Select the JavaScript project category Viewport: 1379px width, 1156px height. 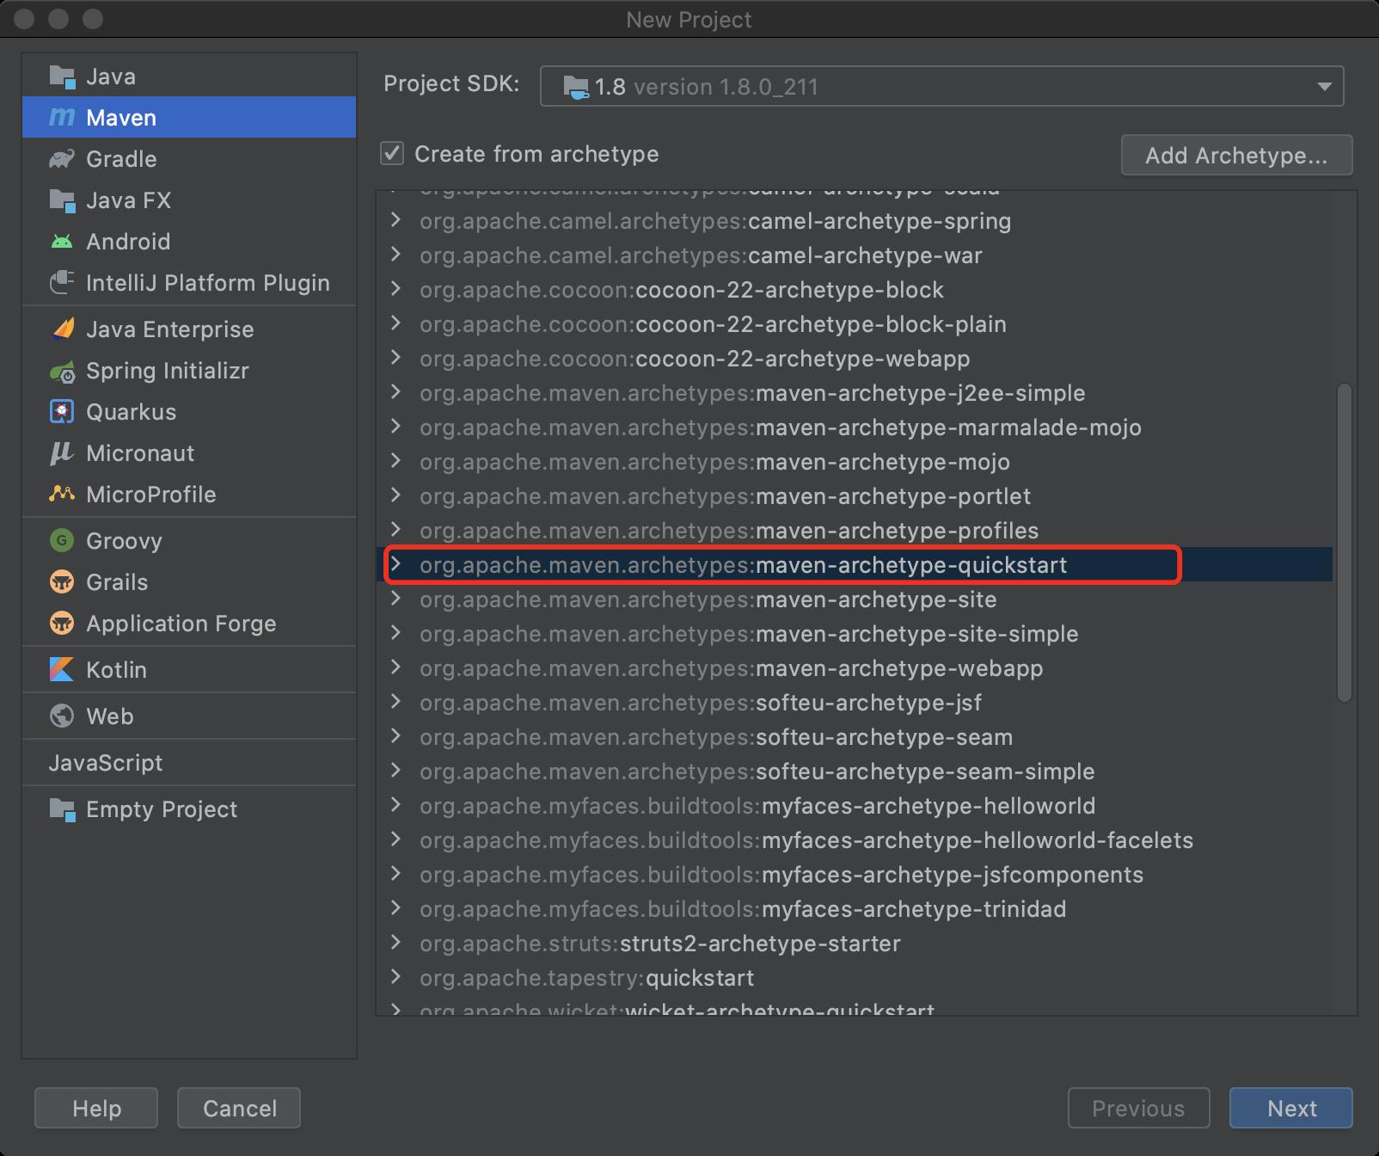[106, 763]
